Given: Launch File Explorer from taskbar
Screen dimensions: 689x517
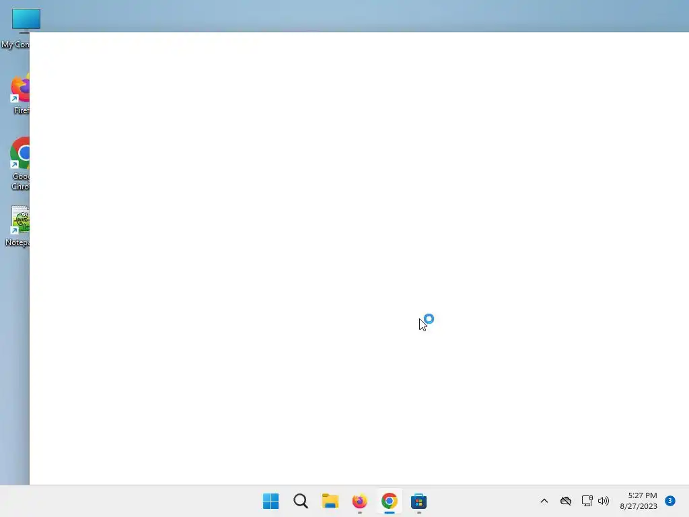Looking at the screenshot, I should [x=330, y=501].
